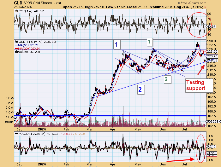Click the GLD (15 min) 218.33 legend entry
The height and width of the screenshot is (167, 221).
[37, 42]
